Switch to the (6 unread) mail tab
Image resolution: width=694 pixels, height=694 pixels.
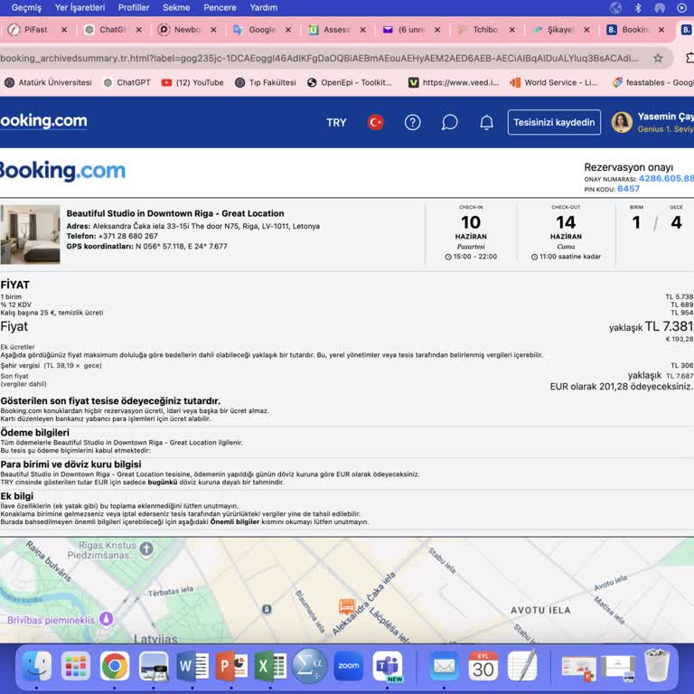point(410,30)
